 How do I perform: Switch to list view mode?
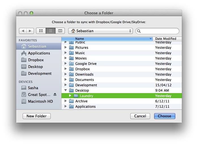coord(50,31)
